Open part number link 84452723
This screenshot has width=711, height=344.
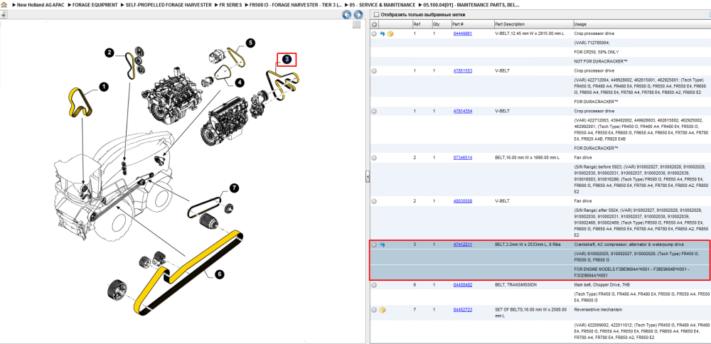(463, 310)
